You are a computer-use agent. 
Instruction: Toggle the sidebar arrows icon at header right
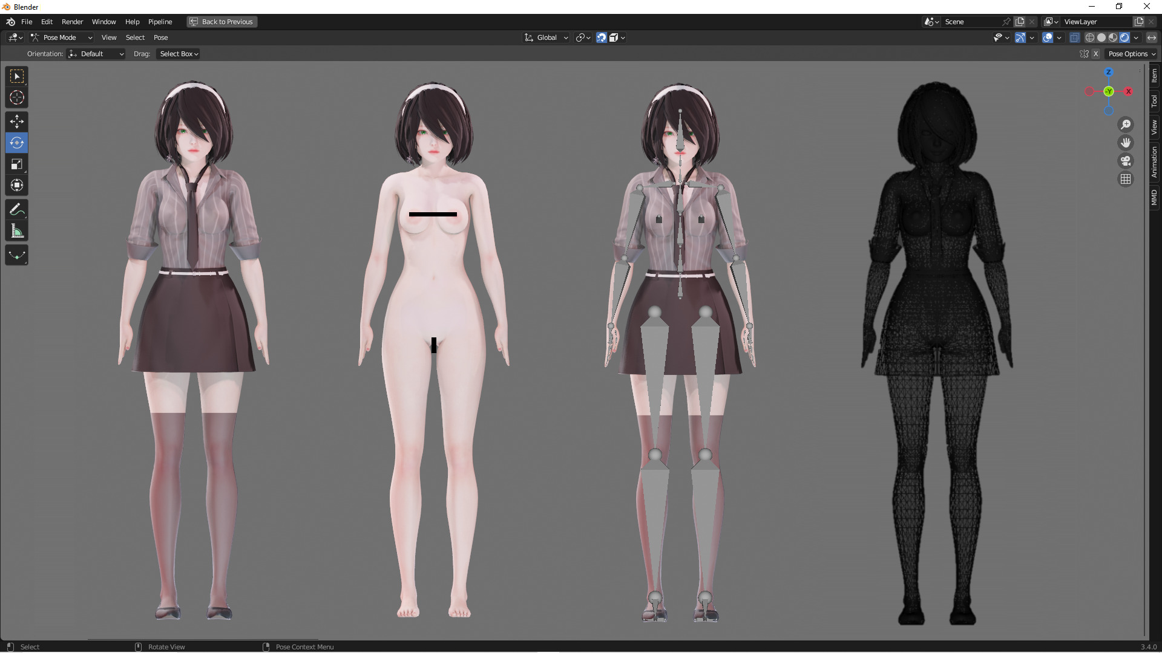[x=1152, y=37]
